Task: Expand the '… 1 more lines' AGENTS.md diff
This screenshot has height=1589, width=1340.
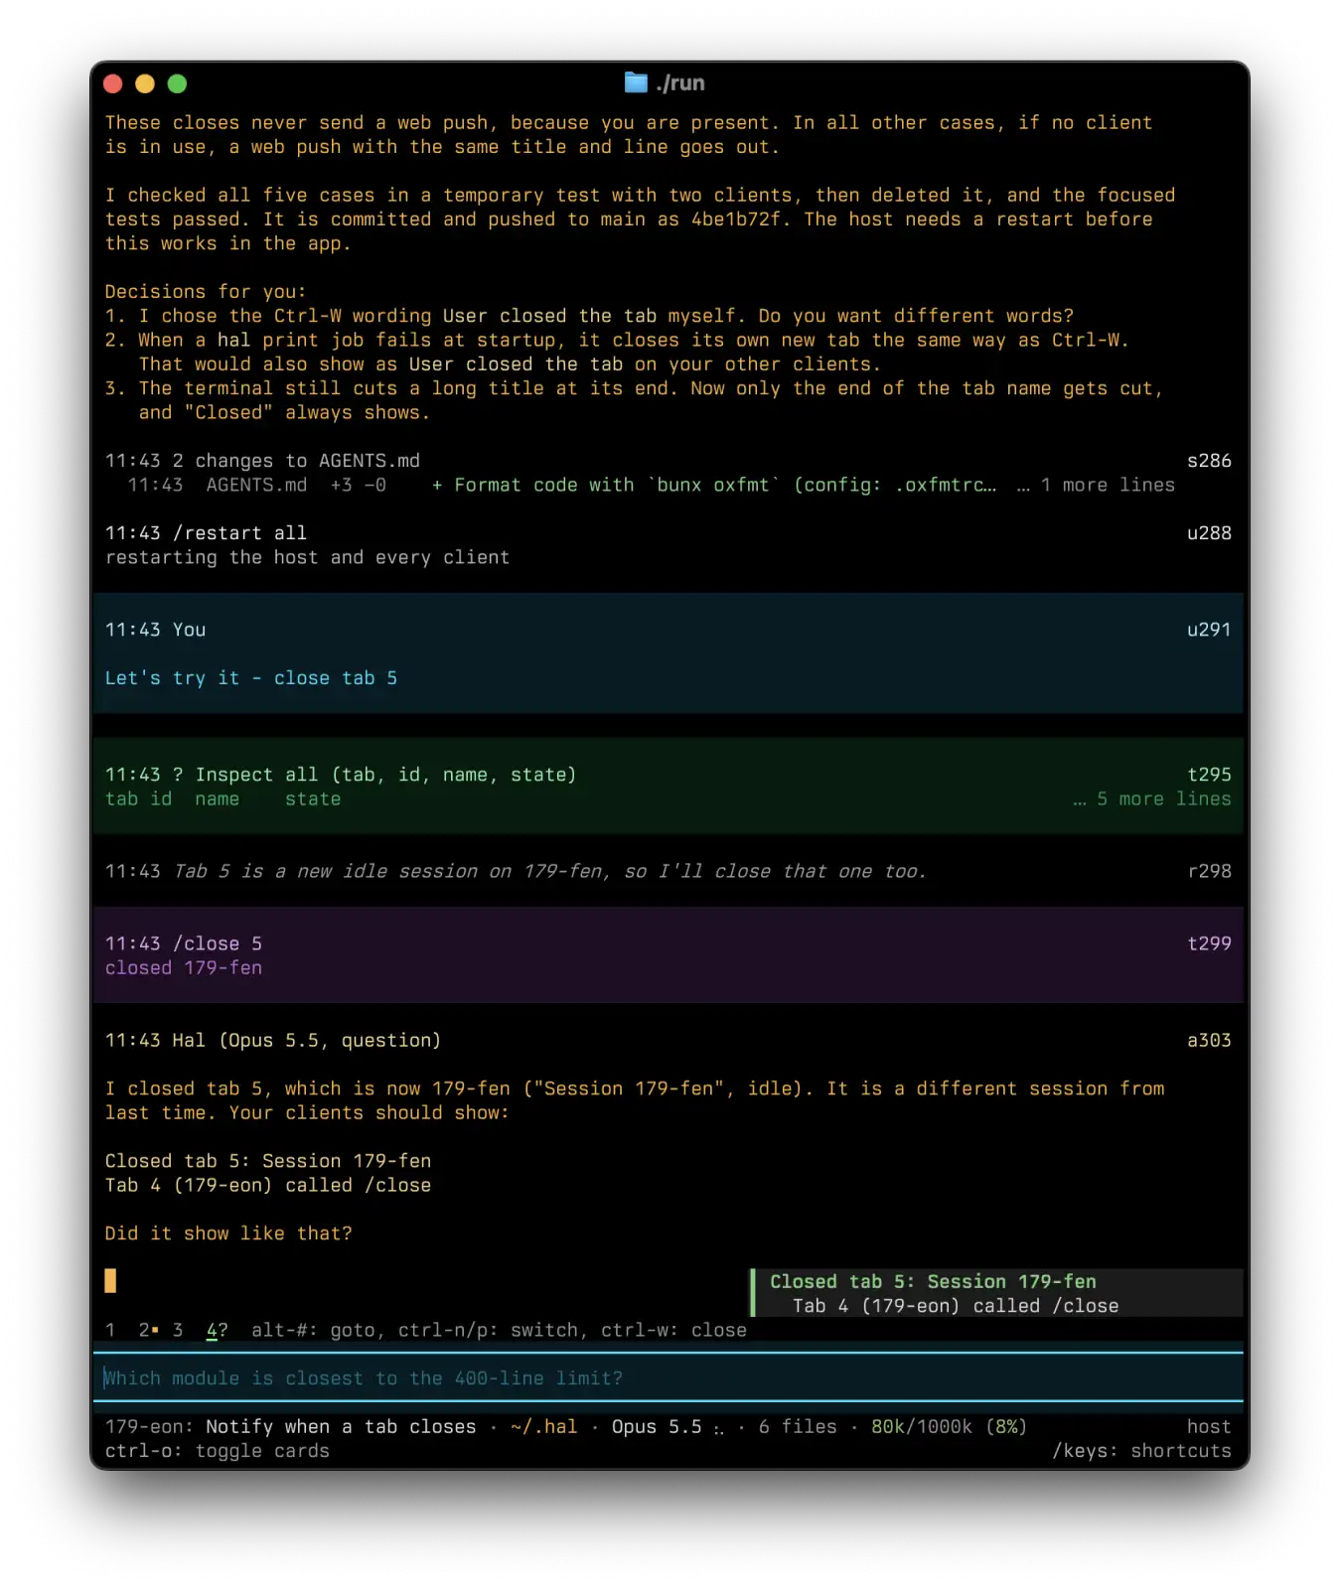Action: [x=1096, y=485]
